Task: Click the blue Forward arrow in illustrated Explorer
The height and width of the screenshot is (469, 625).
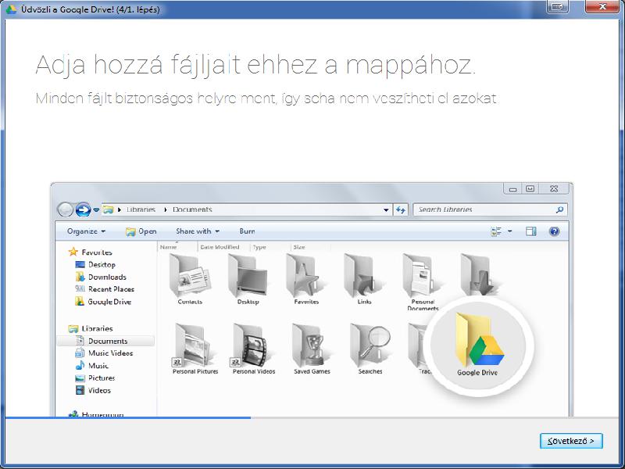Action: tap(83, 209)
